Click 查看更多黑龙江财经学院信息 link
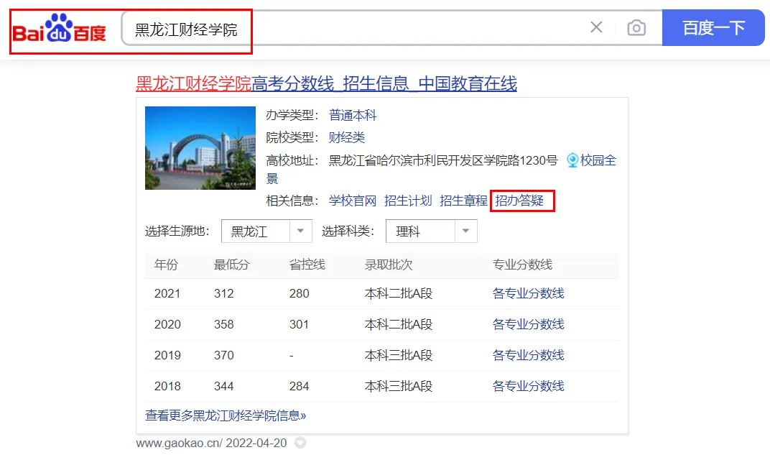Image resolution: width=770 pixels, height=455 pixels. [226, 415]
